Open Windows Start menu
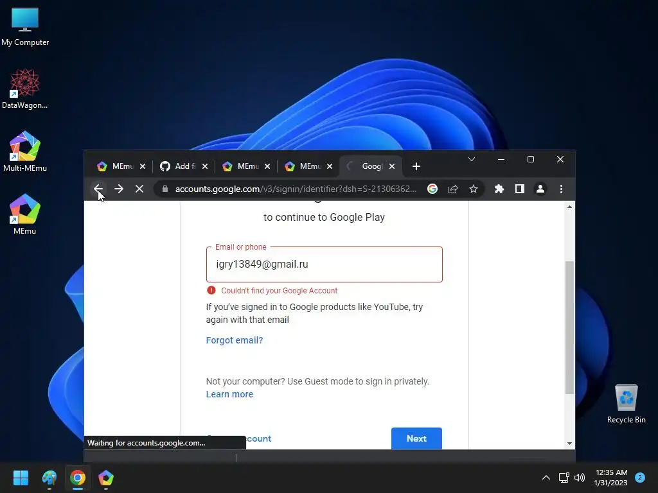 21,478
